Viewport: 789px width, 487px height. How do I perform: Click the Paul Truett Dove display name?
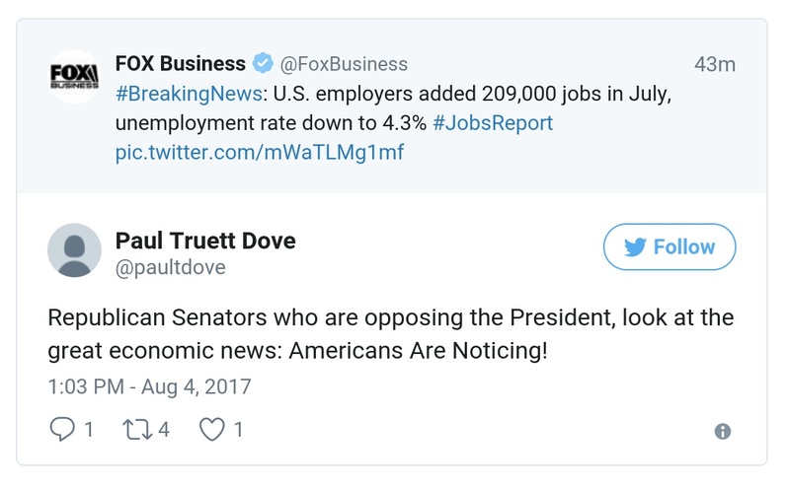(205, 241)
